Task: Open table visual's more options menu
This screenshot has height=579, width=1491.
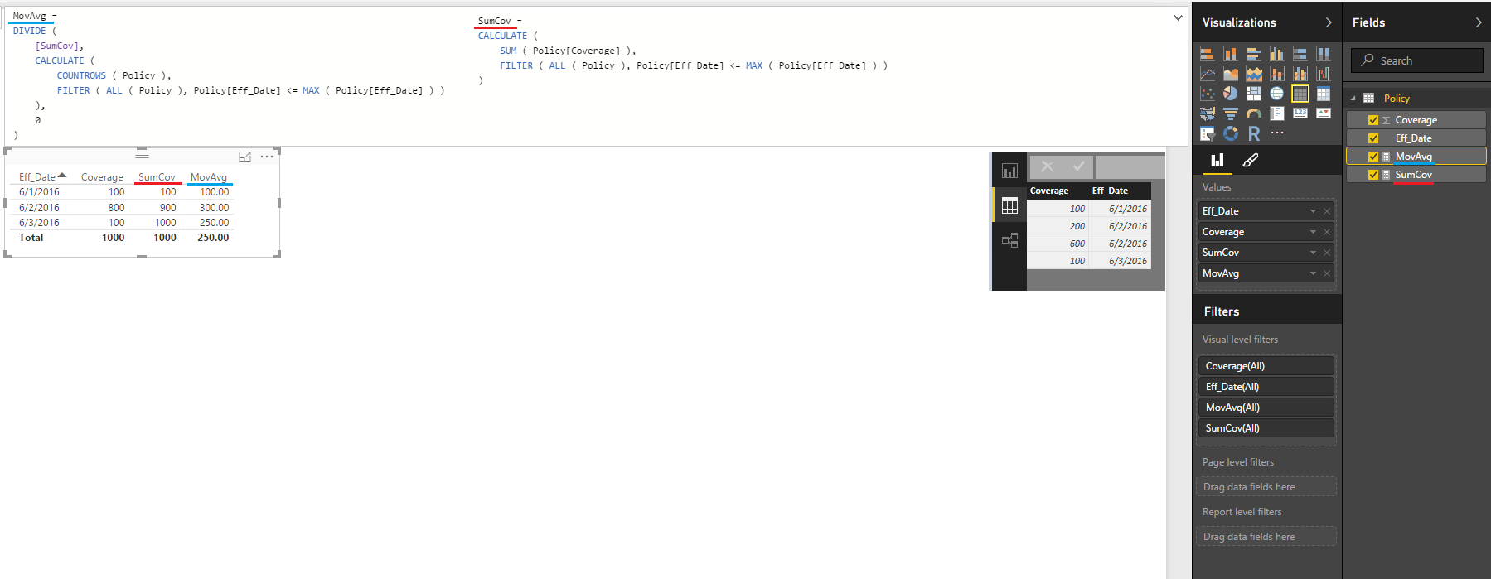Action: coord(267,156)
